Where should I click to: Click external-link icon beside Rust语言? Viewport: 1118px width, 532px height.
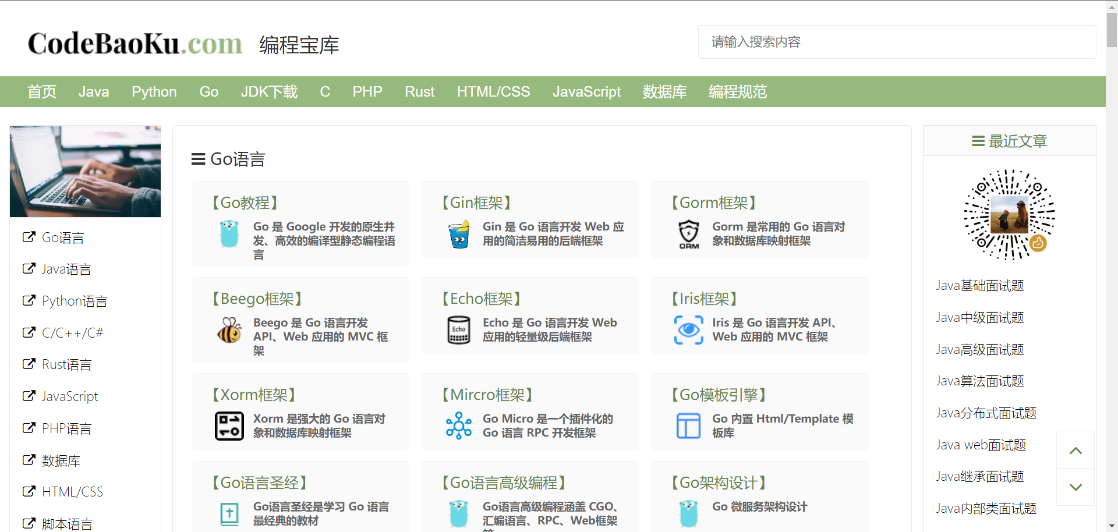[29, 364]
